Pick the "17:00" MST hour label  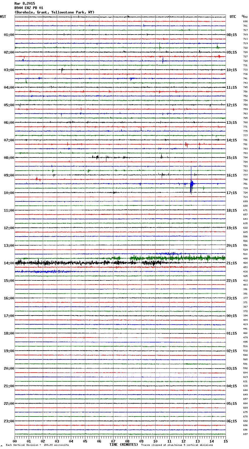point(9,316)
